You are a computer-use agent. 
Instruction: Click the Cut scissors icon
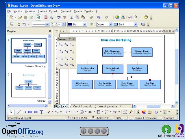tap(72, 17)
